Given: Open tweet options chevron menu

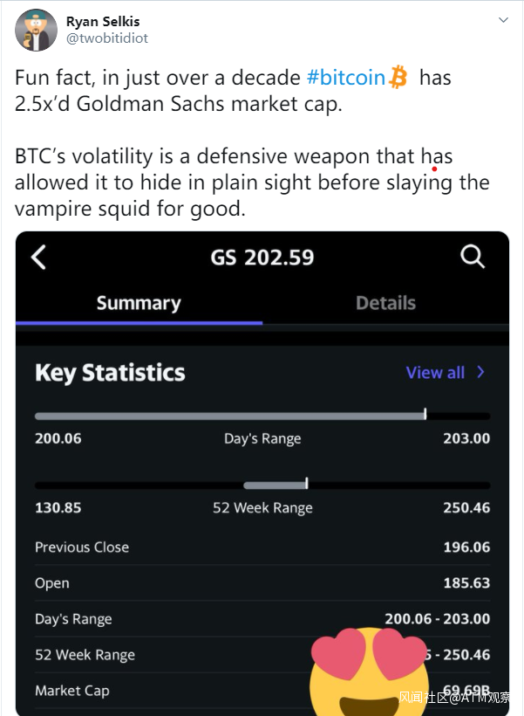Looking at the screenshot, I should pos(504,19).
